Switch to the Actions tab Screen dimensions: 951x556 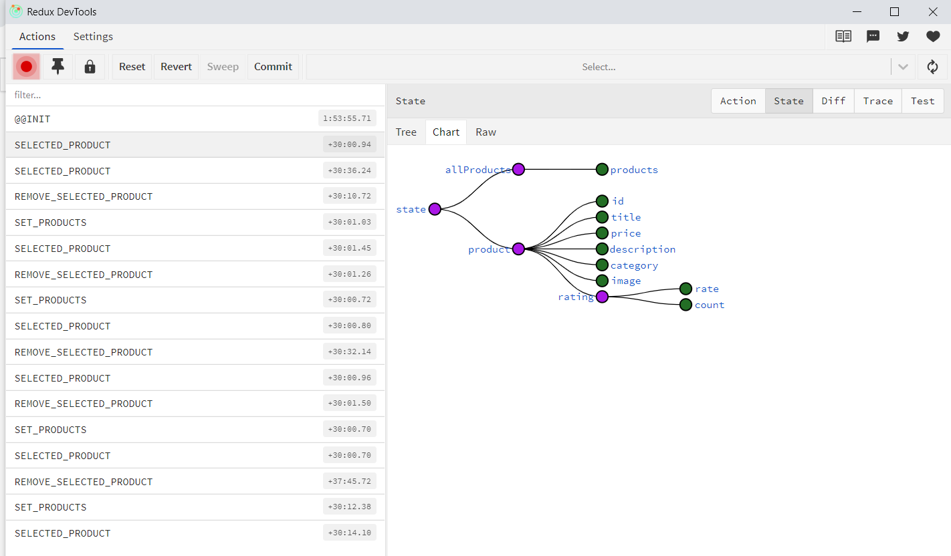37,37
